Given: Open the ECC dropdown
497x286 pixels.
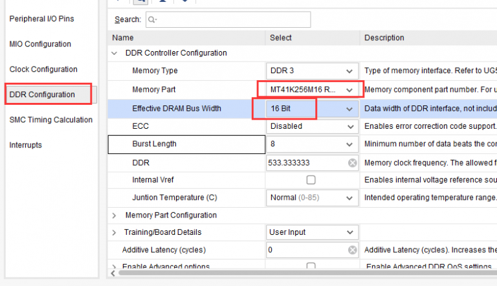Looking at the screenshot, I should point(349,126).
